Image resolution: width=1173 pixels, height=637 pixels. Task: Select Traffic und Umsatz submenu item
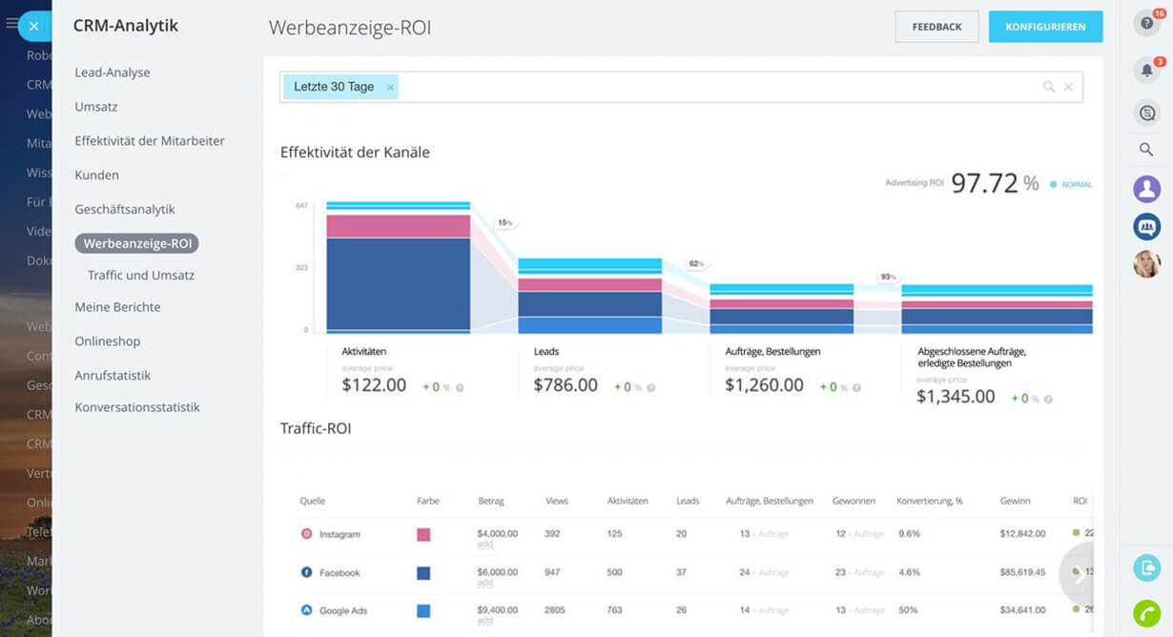(x=141, y=276)
